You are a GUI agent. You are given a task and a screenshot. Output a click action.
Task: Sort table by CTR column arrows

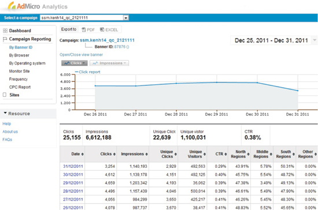[x=225, y=154]
